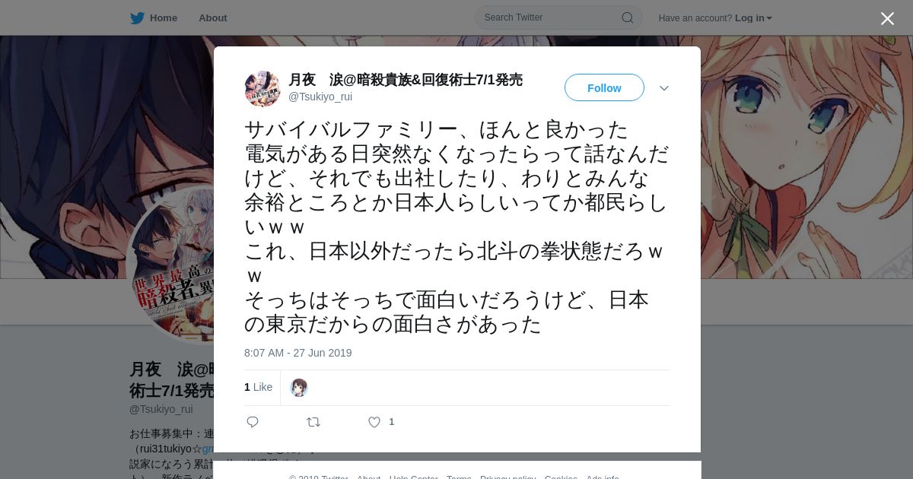Screen dimensions: 913x479
Task: Click the search magnifier icon
Action: pos(628,17)
